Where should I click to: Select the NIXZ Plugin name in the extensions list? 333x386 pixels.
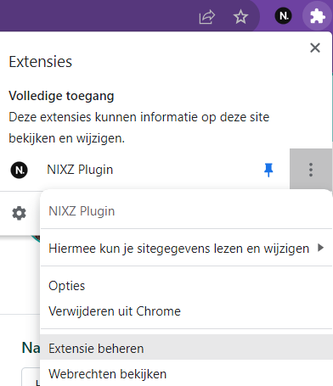[80, 170]
